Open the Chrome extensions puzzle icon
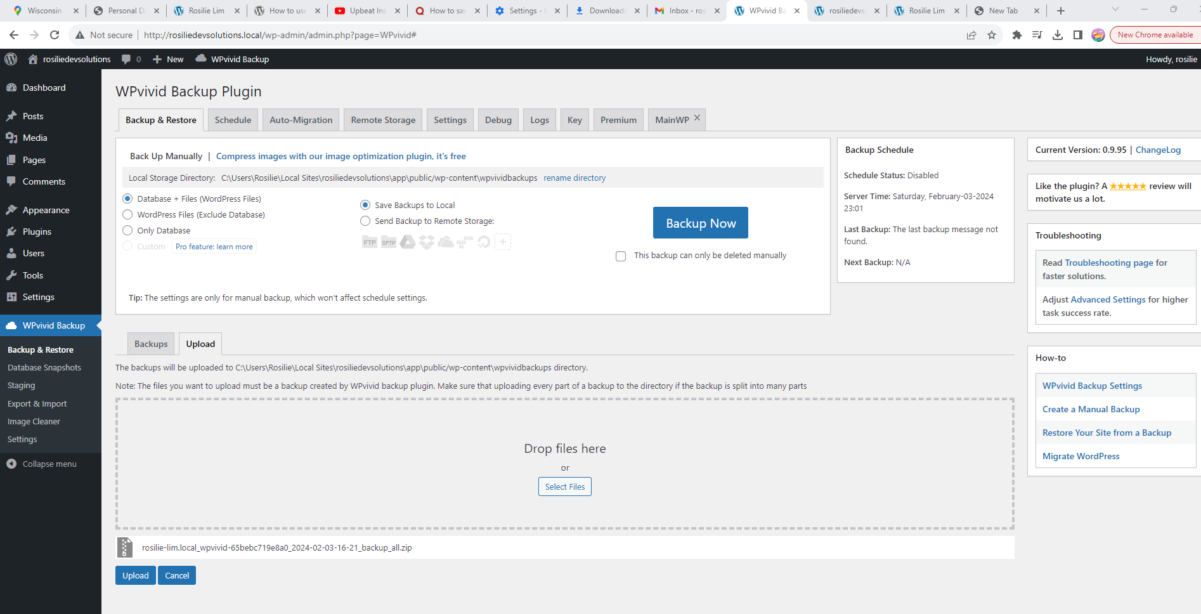 tap(1017, 35)
